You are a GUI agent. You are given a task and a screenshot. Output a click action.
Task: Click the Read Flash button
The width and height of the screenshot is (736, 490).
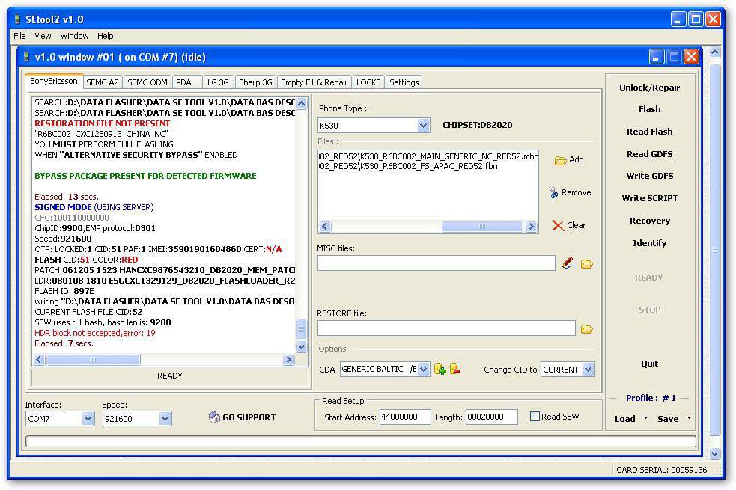(x=649, y=132)
